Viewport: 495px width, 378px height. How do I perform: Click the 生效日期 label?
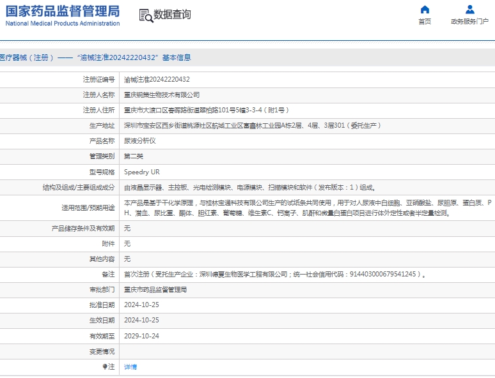click(102, 321)
